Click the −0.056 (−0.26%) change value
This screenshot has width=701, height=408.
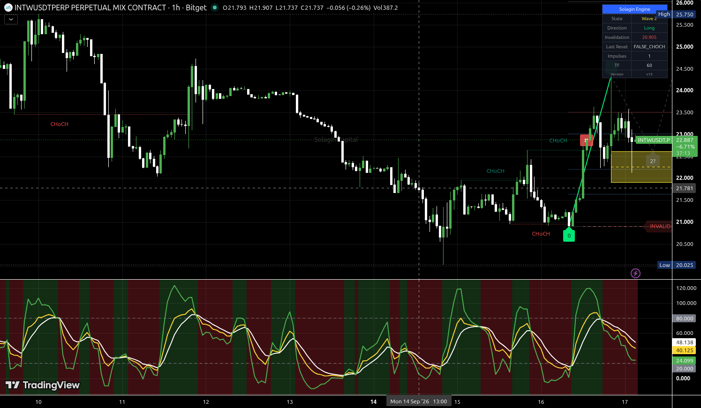(x=348, y=7)
